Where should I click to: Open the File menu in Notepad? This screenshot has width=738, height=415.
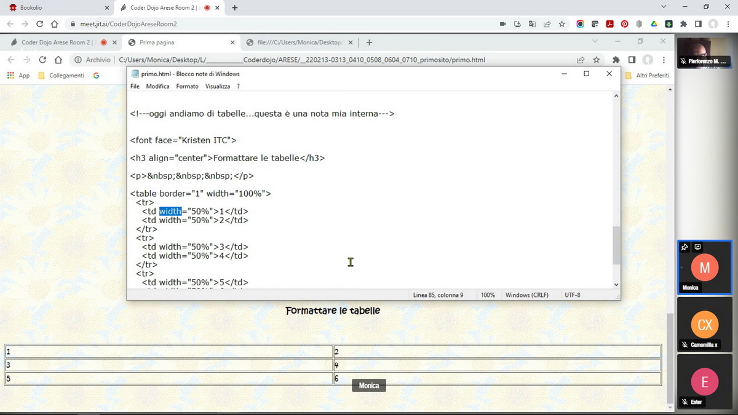pos(135,86)
